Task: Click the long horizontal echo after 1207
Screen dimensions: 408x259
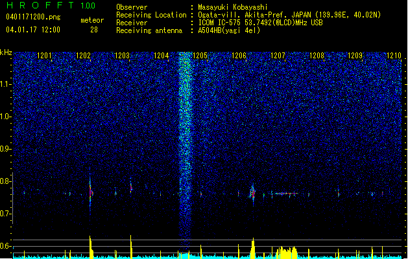Action: [x=286, y=194]
